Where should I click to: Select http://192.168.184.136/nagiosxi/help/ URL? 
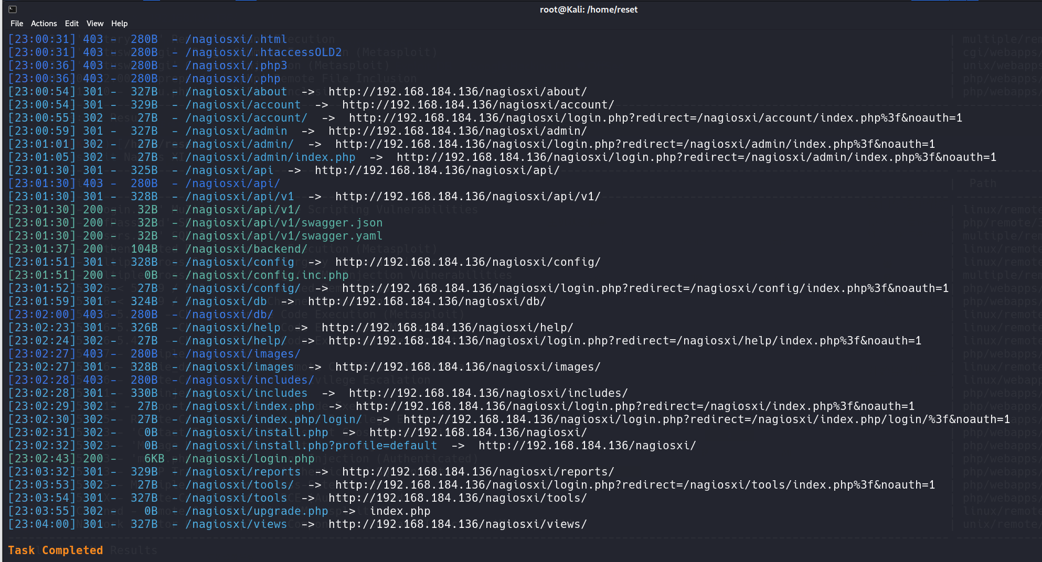click(448, 328)
